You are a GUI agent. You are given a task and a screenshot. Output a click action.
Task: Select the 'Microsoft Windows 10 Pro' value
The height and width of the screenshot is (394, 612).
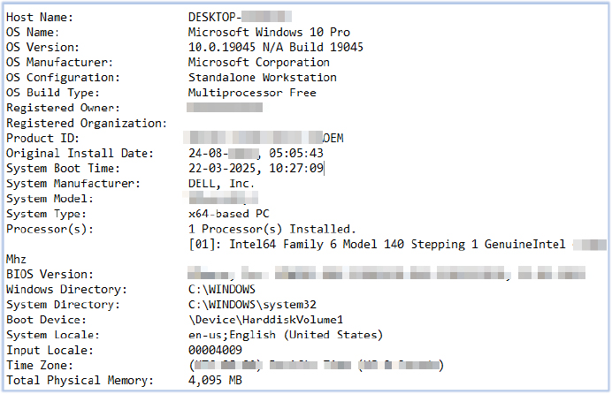point(269,33)
